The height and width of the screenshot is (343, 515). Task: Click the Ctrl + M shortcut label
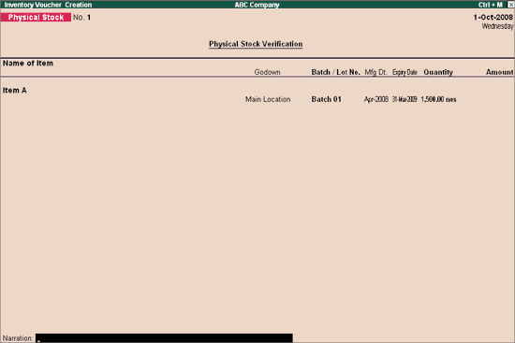coord(490,5)
